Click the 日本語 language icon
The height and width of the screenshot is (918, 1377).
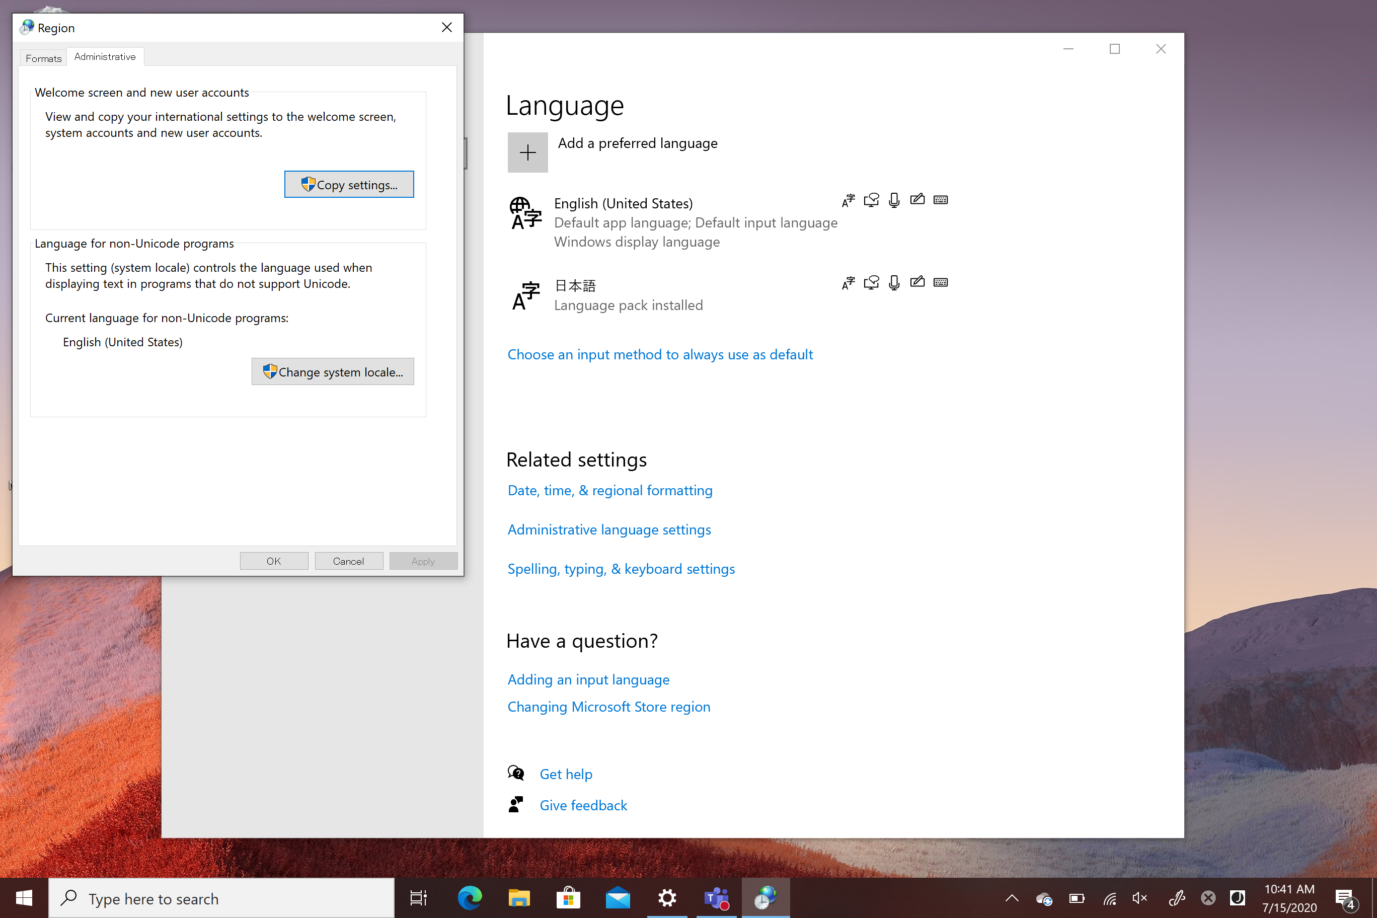coord(525,295)
